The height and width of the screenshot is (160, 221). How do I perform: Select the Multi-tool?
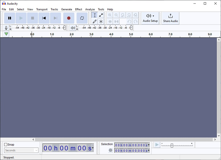click(x=101, y=21)
